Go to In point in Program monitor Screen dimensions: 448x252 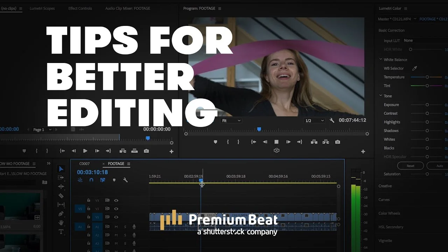[253, 142]
